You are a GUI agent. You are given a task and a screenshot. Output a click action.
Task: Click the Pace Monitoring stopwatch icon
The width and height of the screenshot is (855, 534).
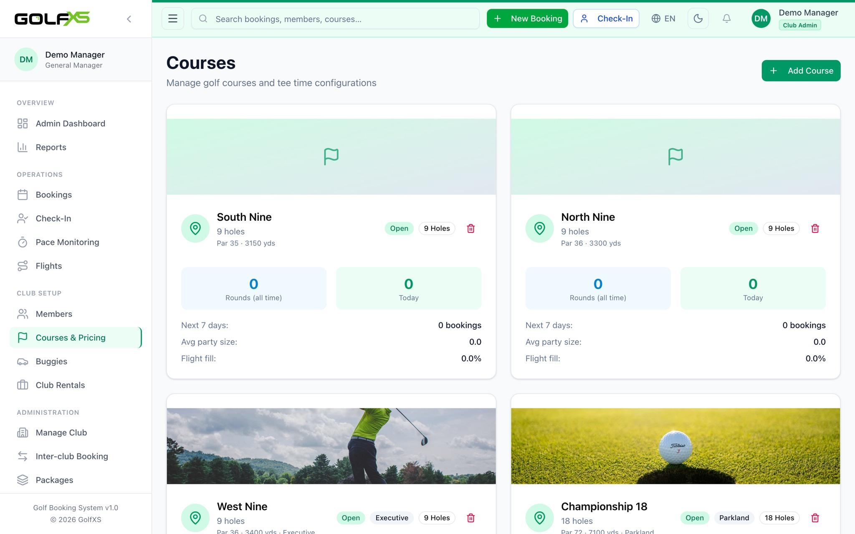pos(23,242)
